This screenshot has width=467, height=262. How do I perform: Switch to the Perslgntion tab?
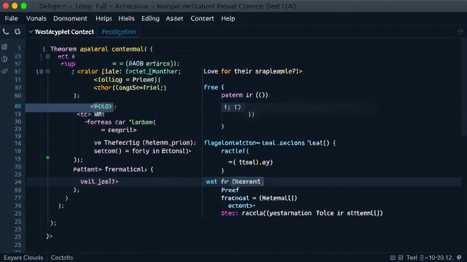click(x=119, y=32)
